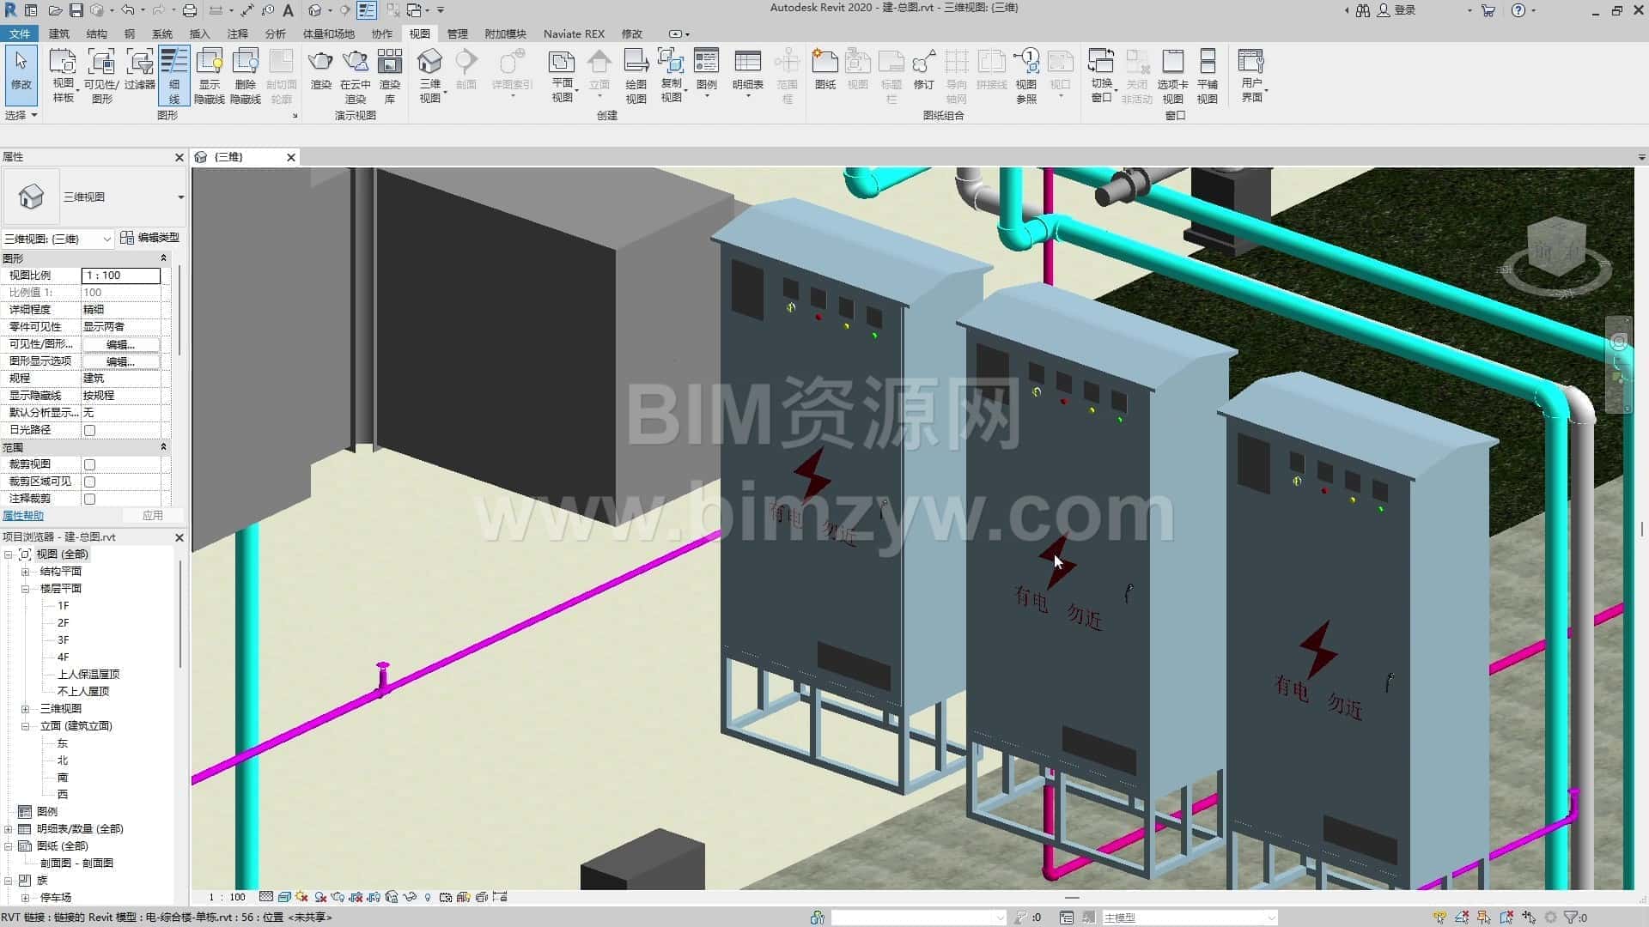Click the Print icon in quick access toolbar
1649x927 pixels.
point(190,10)
